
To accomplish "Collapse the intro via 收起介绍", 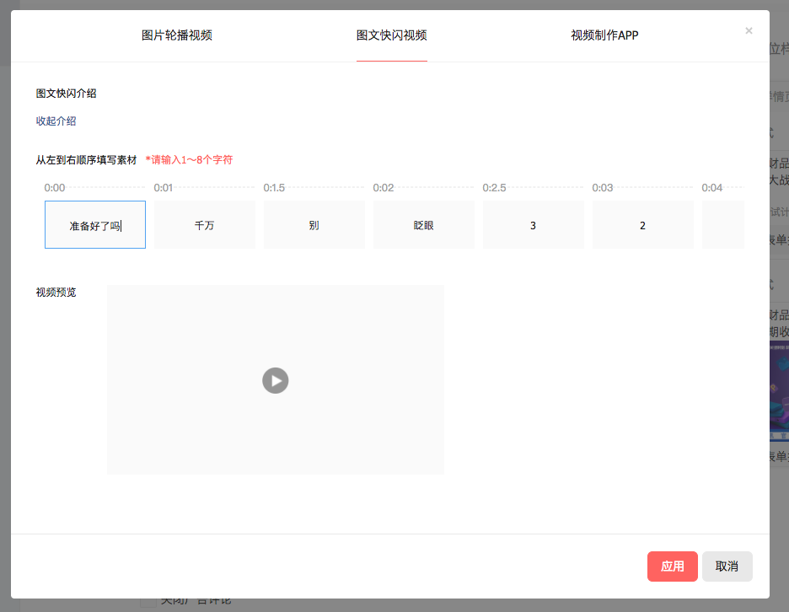I will [56, 121].
